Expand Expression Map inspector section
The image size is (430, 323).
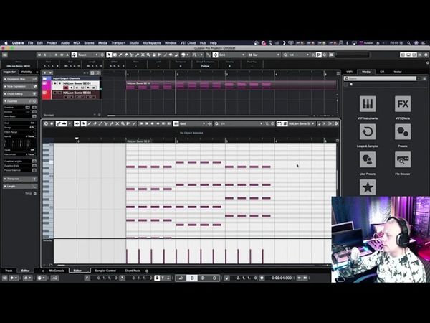click(20, 79)
